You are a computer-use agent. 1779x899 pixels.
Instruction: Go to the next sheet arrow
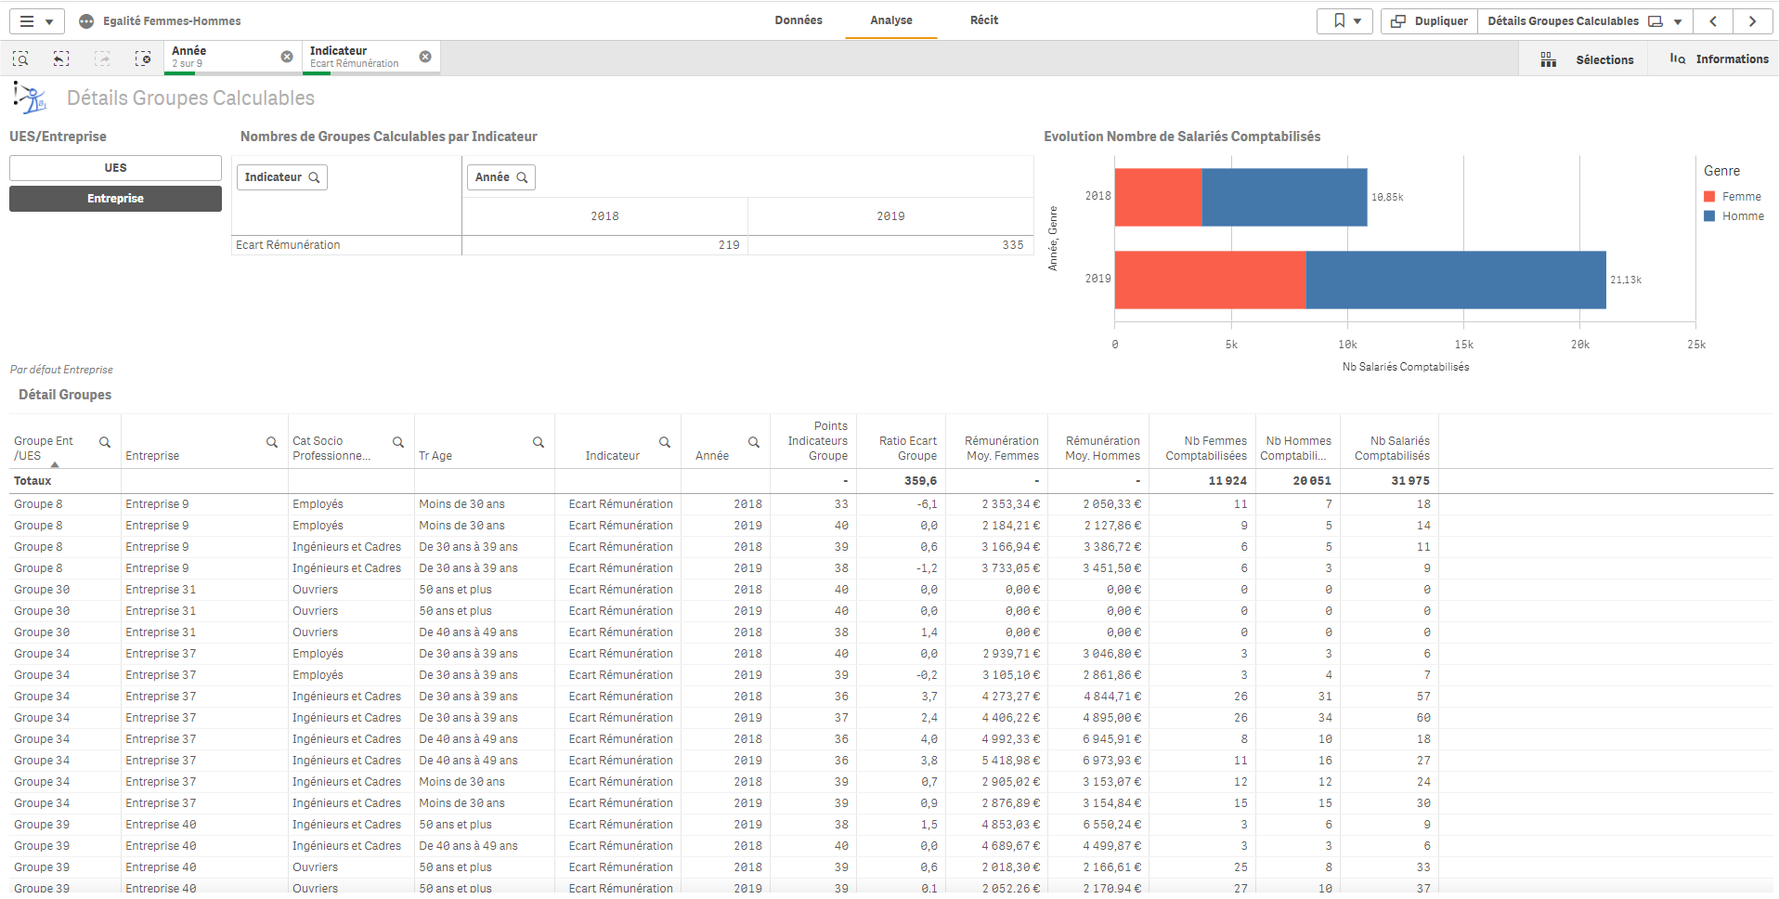pos(1752,20)
